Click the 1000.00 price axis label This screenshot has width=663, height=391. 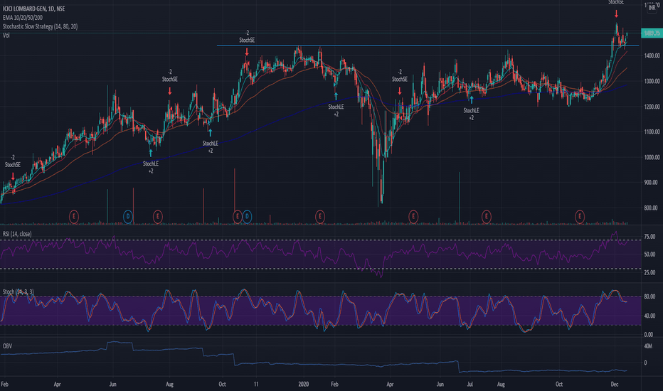(x=652, y=157)
